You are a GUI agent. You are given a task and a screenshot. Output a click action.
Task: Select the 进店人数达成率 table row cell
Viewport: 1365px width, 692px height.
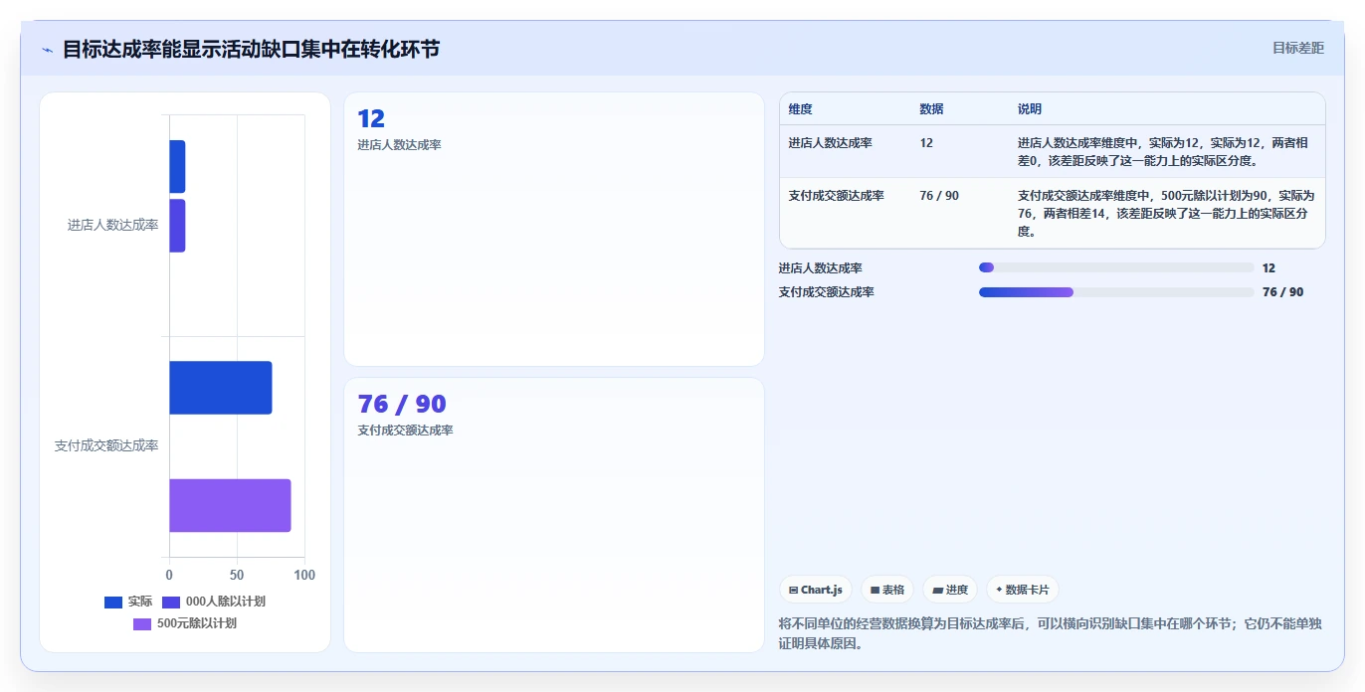(x=830, y=142)
